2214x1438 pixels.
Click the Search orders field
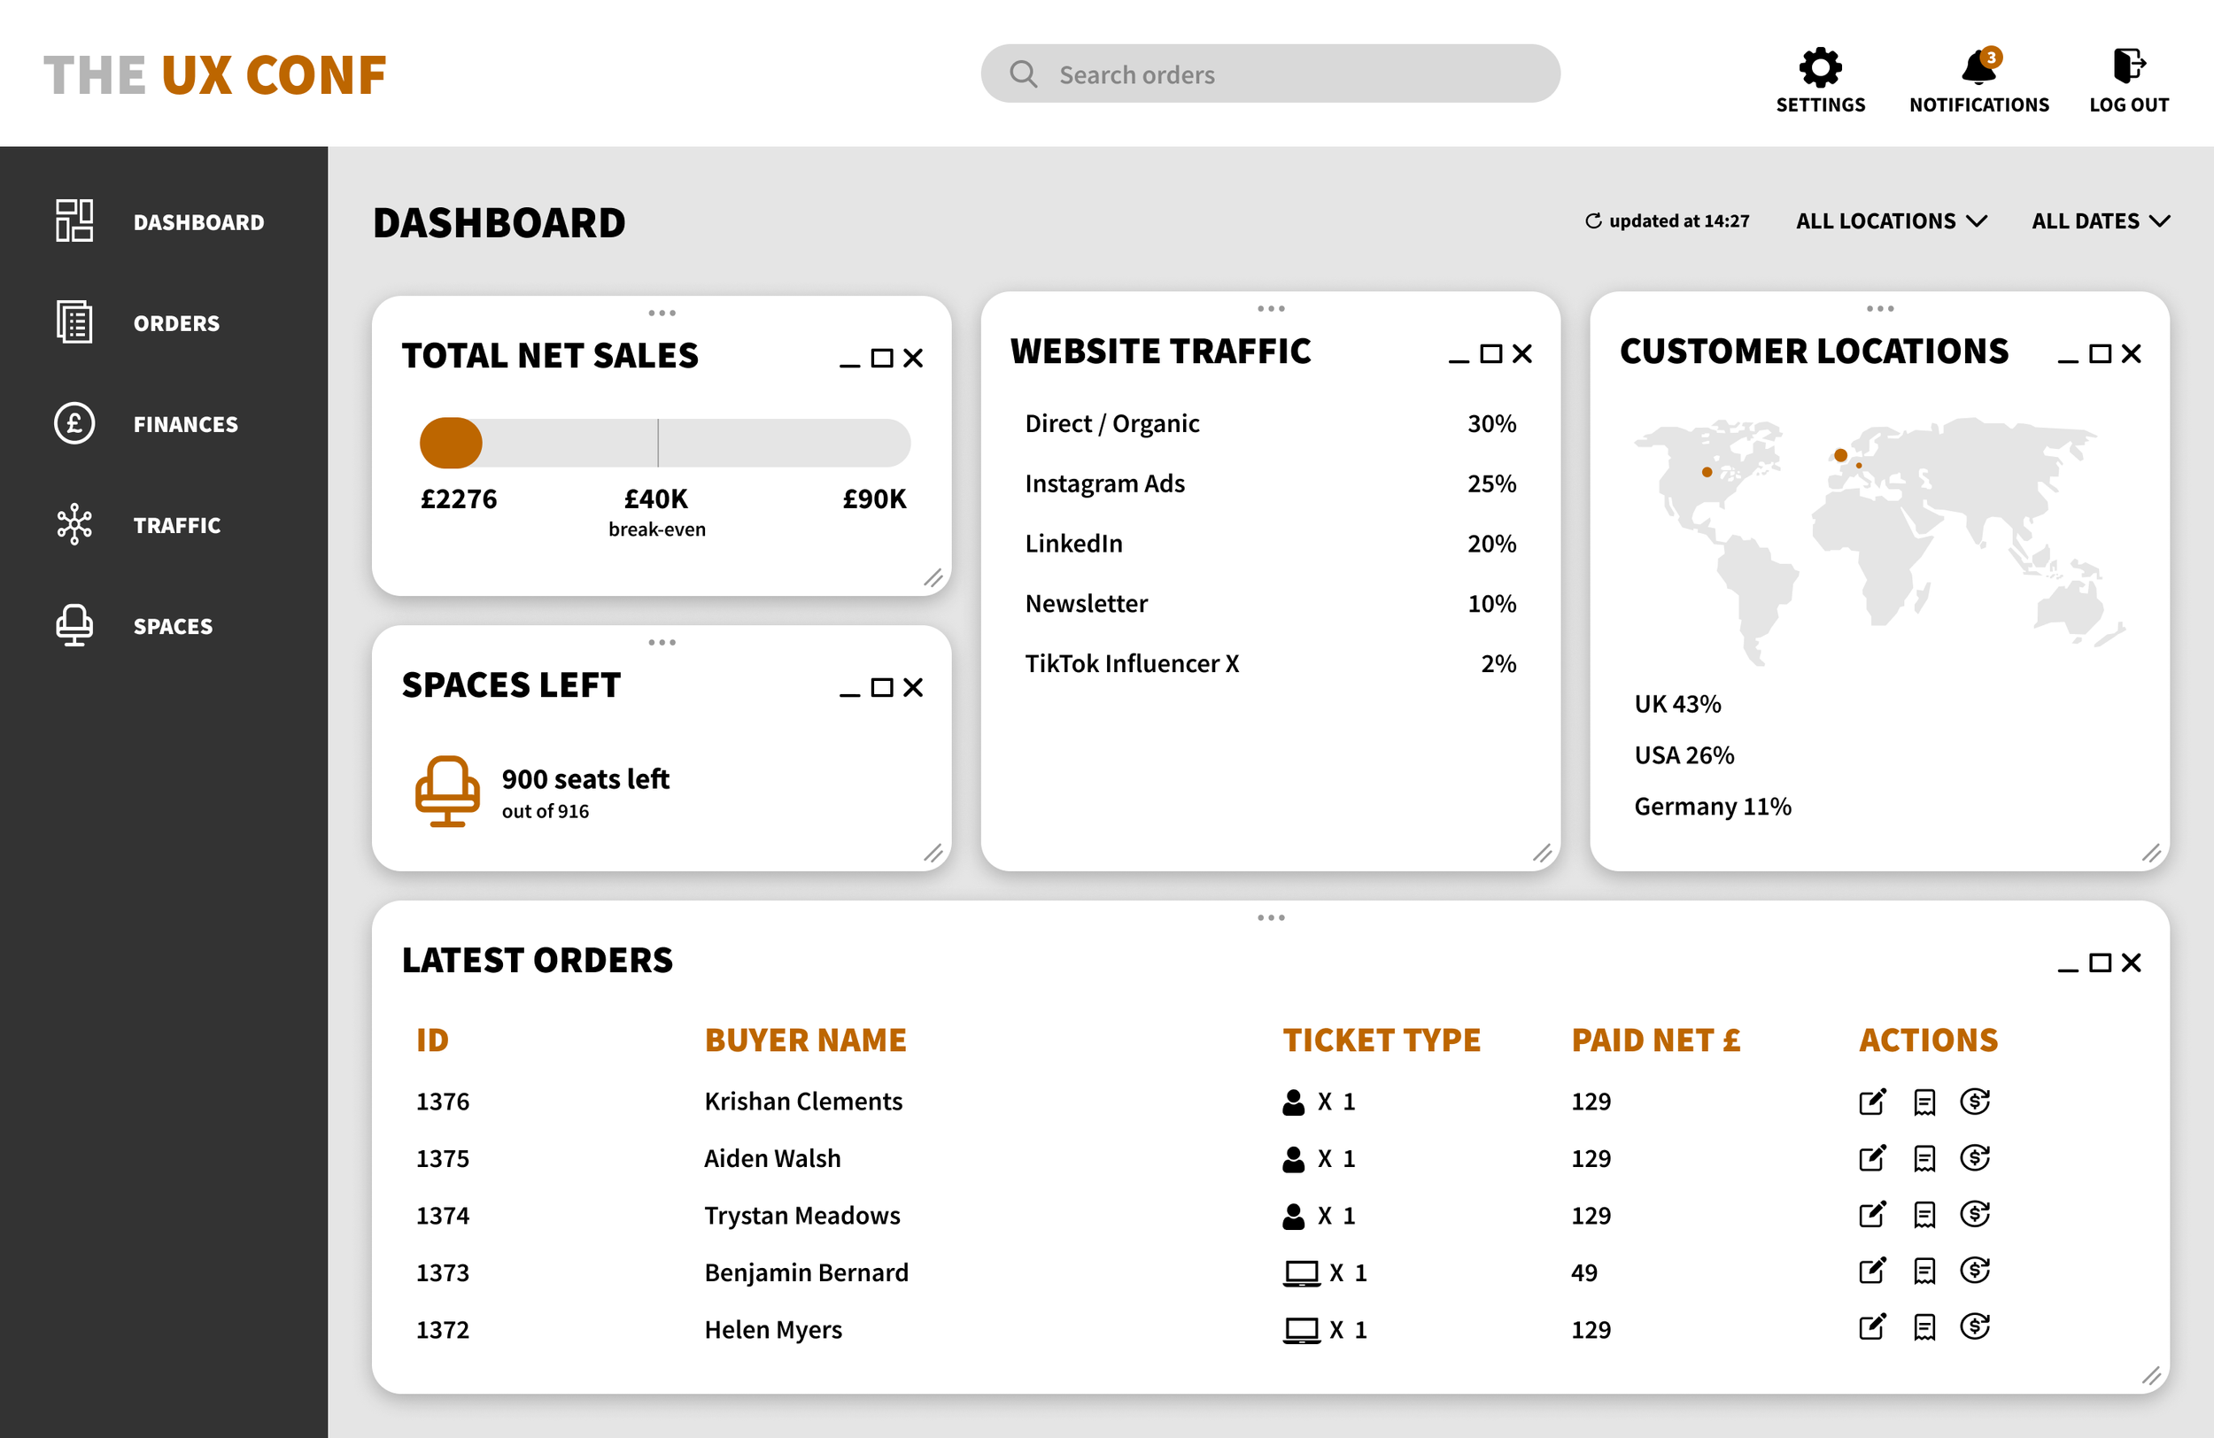click(x=1270, y=74)
